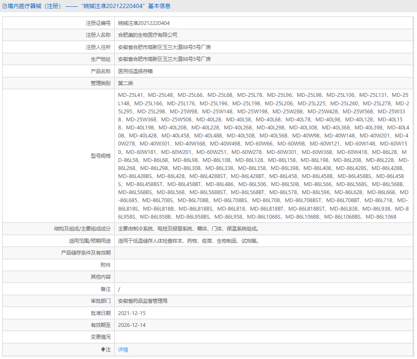Click the document icon before the page title

click(x=5, y=5)
